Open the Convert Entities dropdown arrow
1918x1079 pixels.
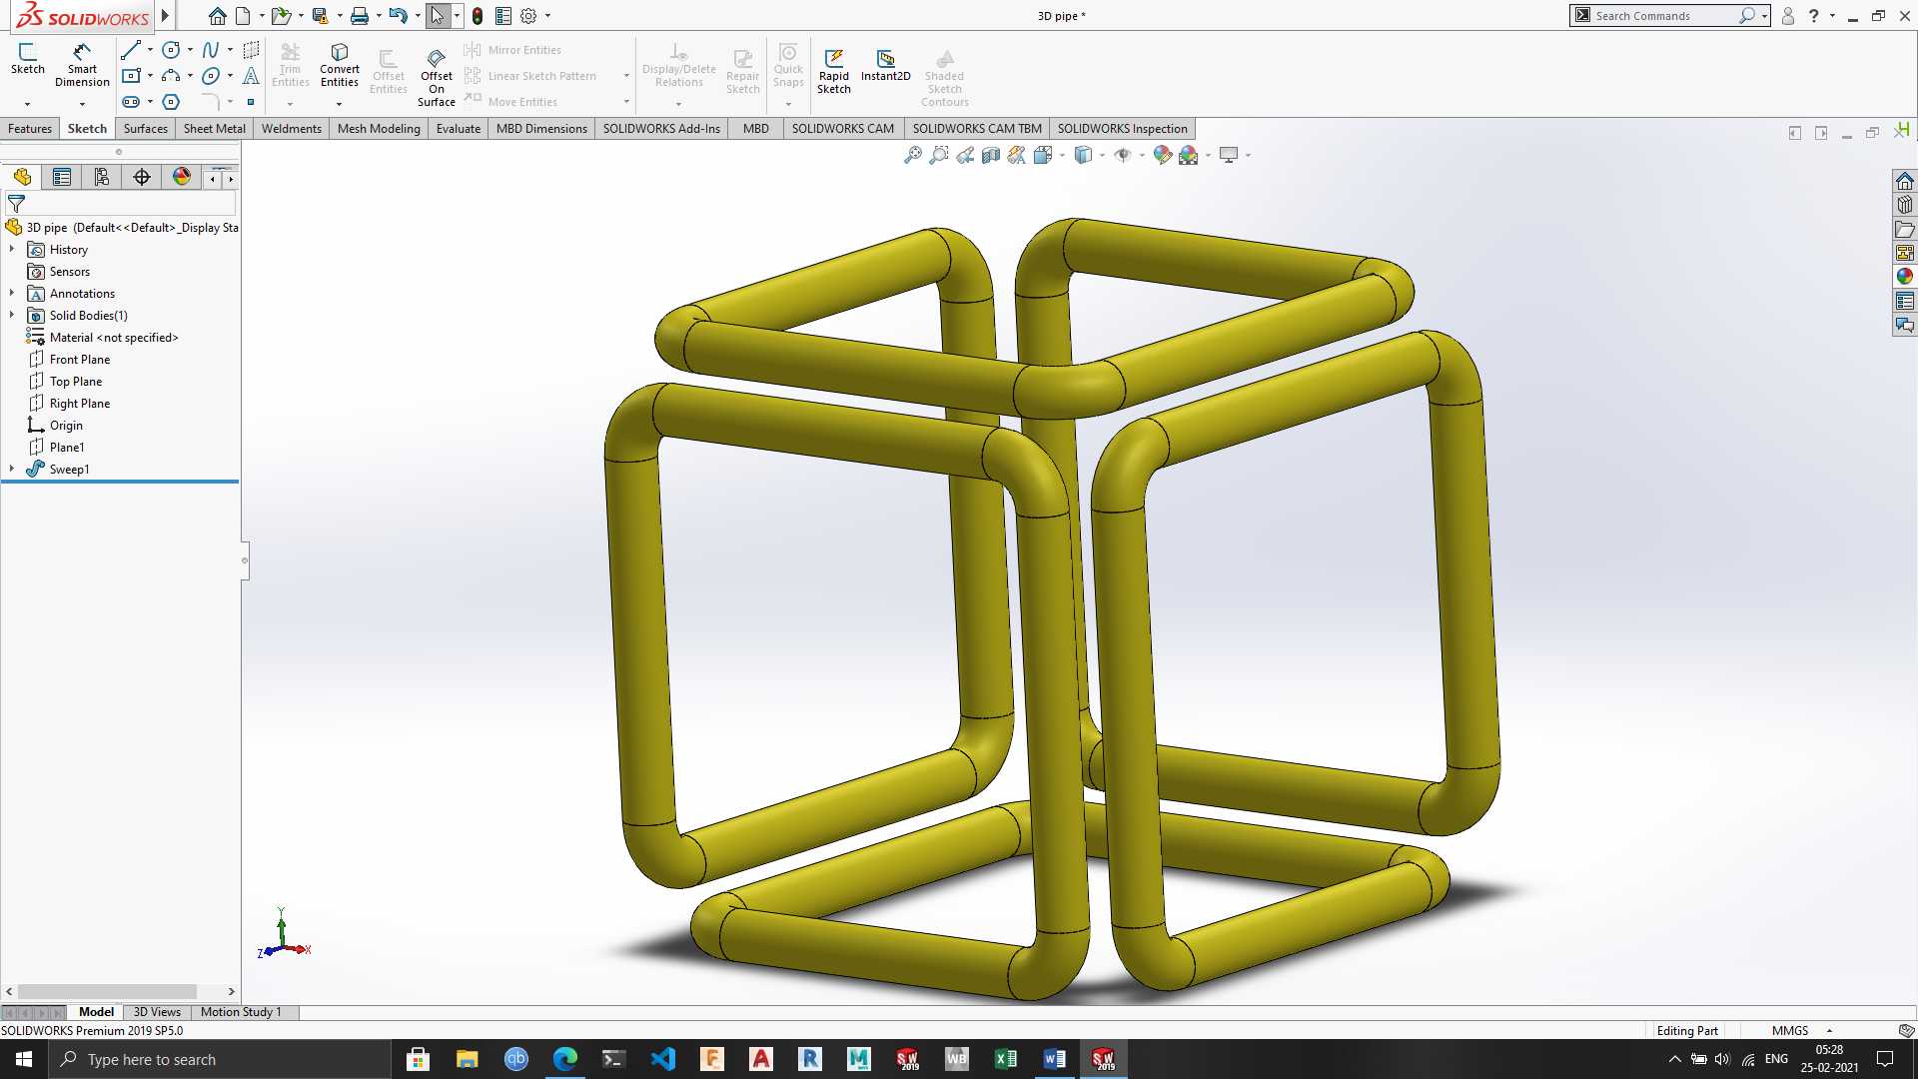pos(340,104)
